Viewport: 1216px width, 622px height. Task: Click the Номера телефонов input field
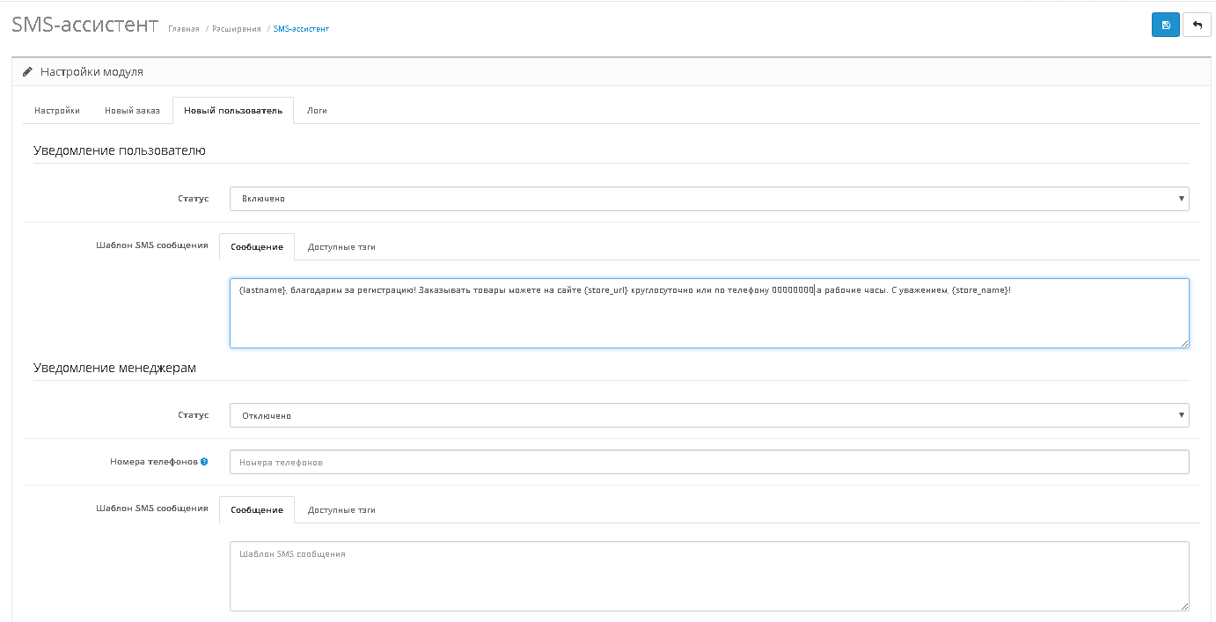coord(708,462)
